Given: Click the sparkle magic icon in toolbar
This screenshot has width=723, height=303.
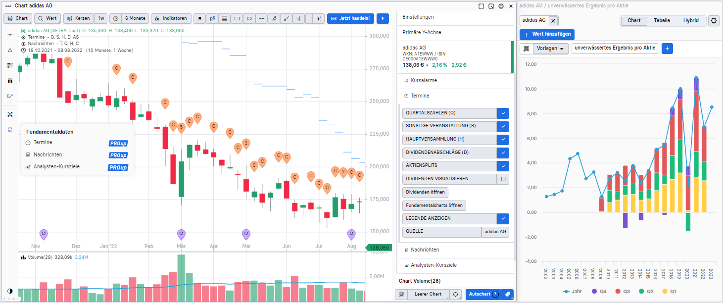Looking at the screenshot, I should [319, 18].
